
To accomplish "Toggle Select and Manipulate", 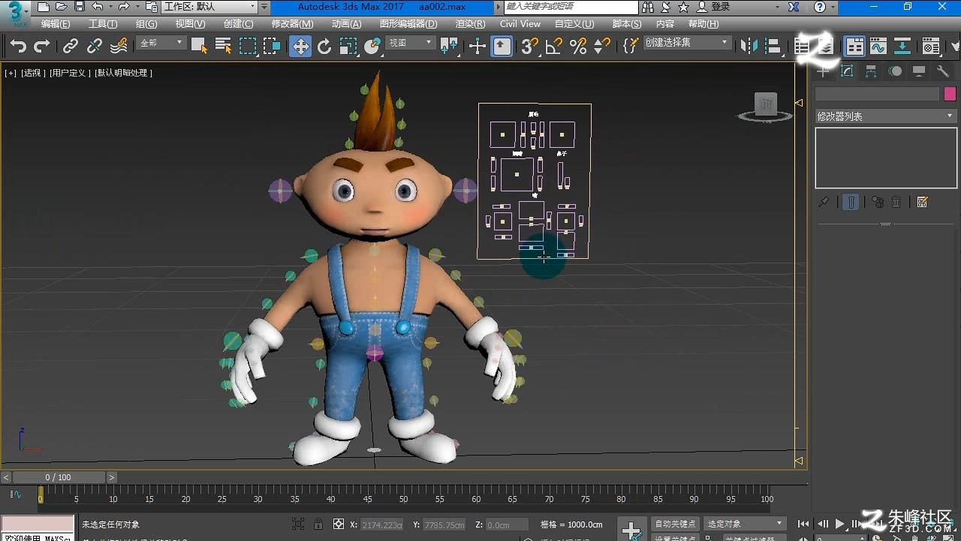I will coord(477,47).
